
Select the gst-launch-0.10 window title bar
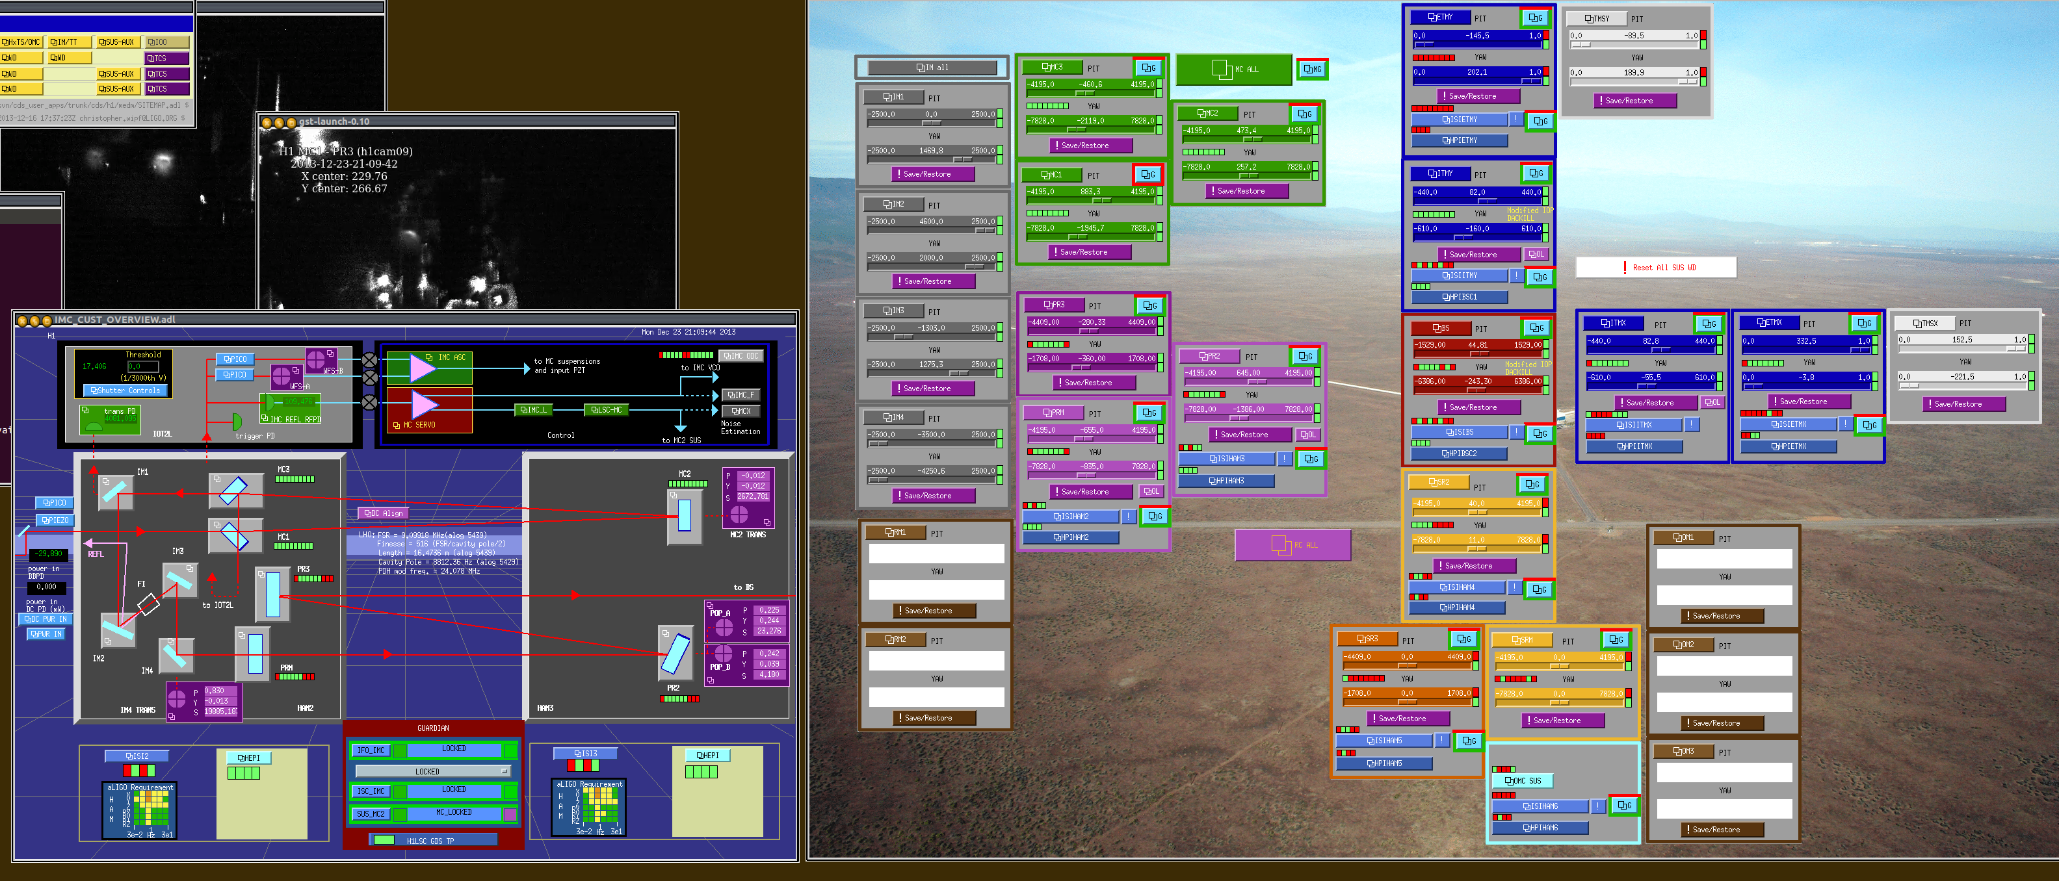point(468,121)
